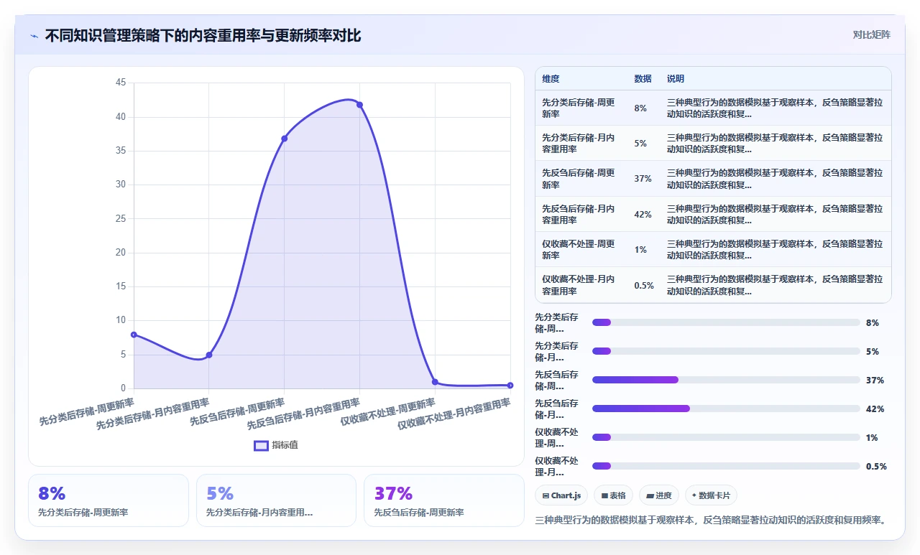The image size is (920, 555).
Task: Click the 0.5% value in the table
Action: [x=644, y=285]
